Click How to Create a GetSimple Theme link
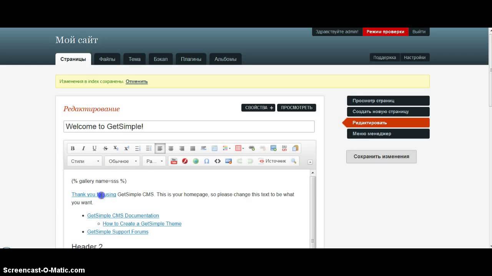 coord(142,224)
